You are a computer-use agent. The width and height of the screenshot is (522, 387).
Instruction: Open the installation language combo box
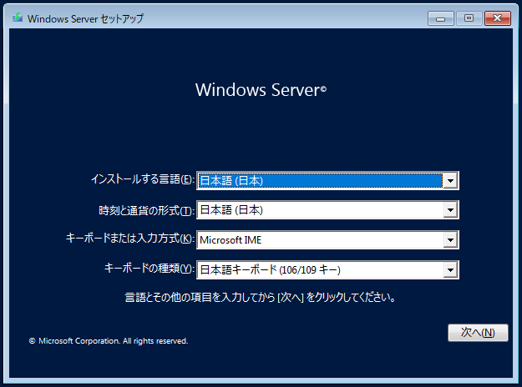point(327,180)
